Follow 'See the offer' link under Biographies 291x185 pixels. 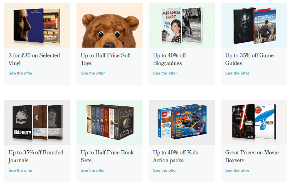click(165, 73)
